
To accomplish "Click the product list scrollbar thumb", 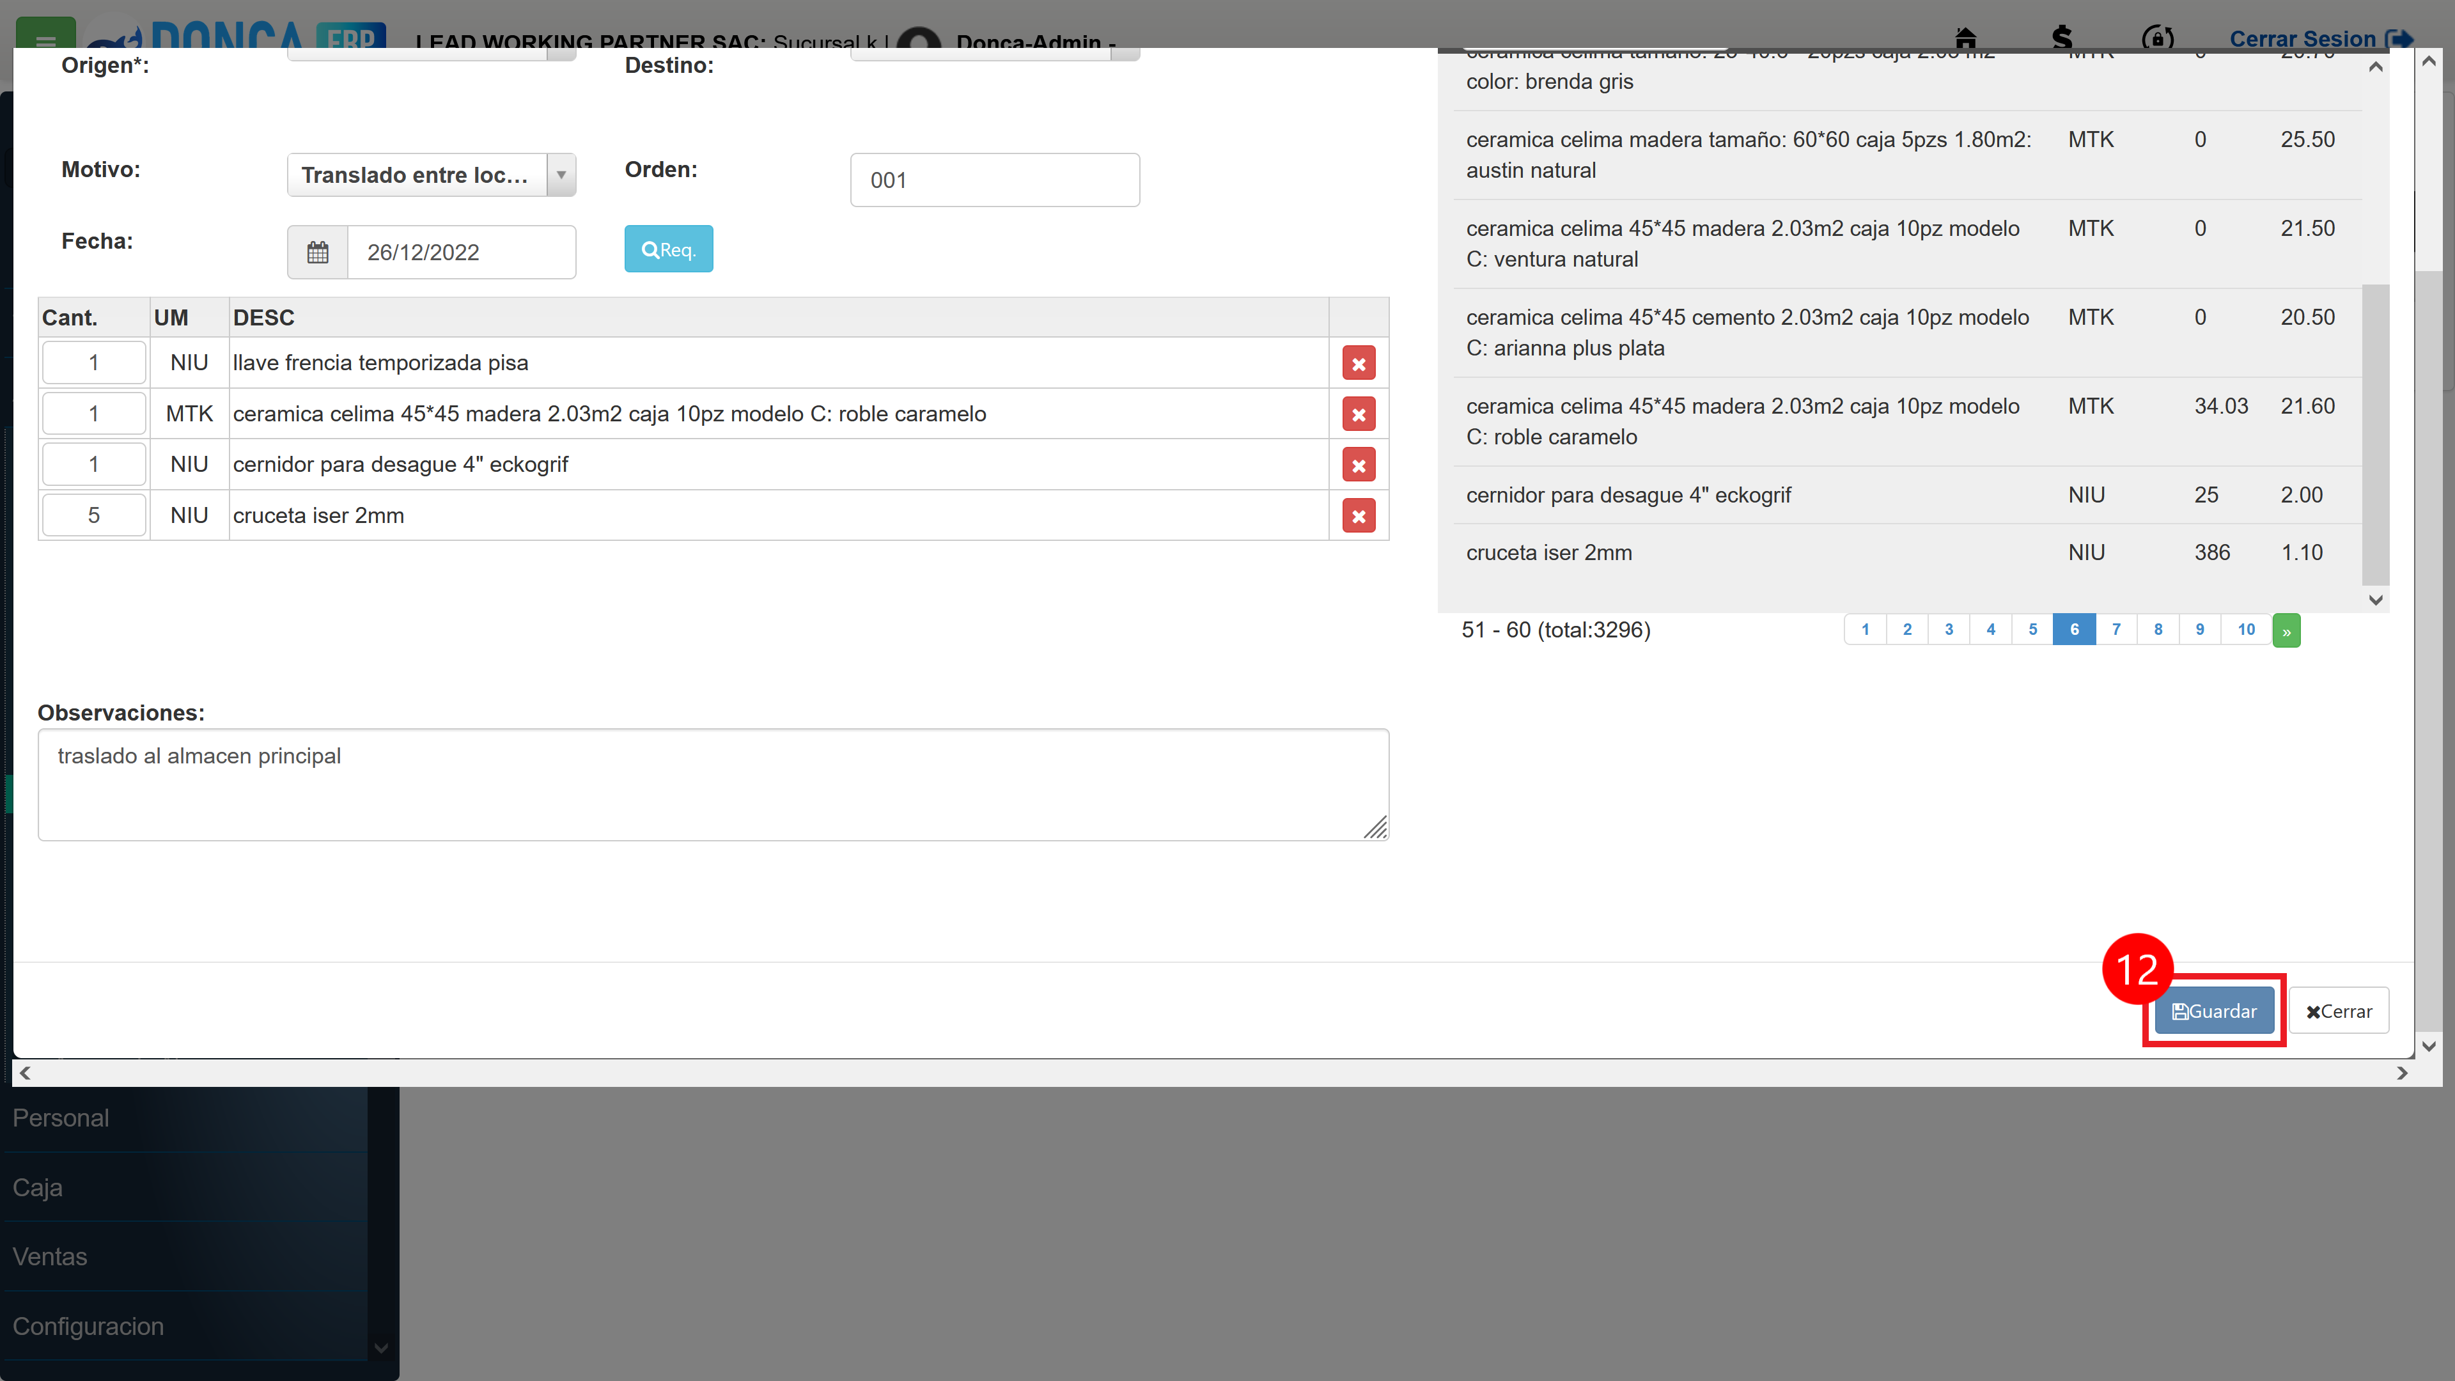I will [x=2376, y=433].
